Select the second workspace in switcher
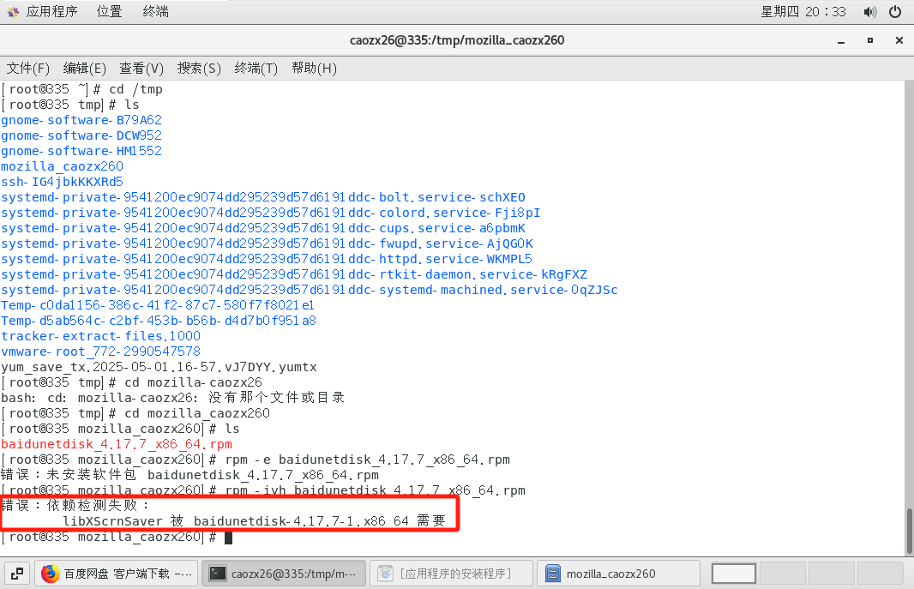The height and width of the screenshot is (589, 914). tap(782, 574)
